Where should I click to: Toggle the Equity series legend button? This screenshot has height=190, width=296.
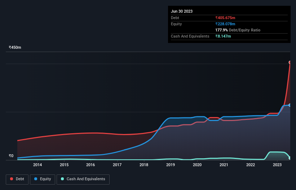(43, 179)
